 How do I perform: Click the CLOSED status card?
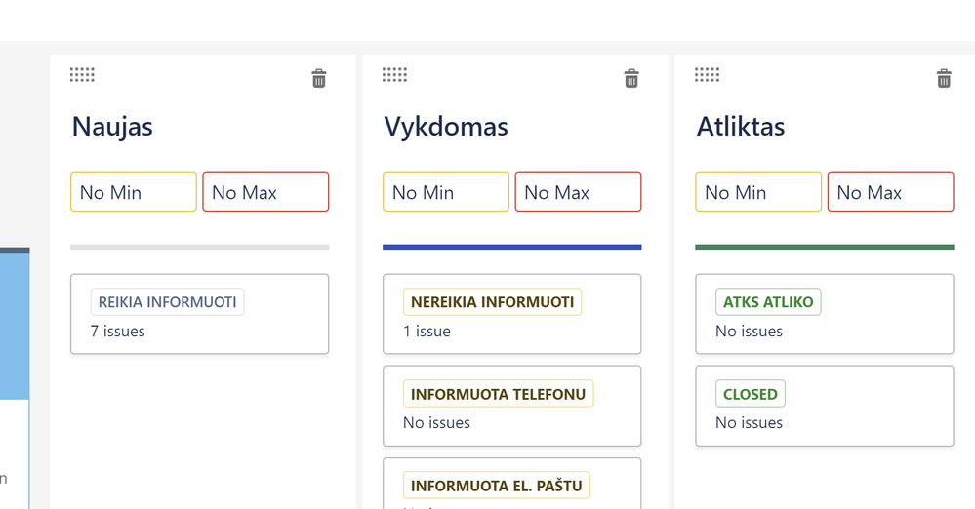coord(824,406)
